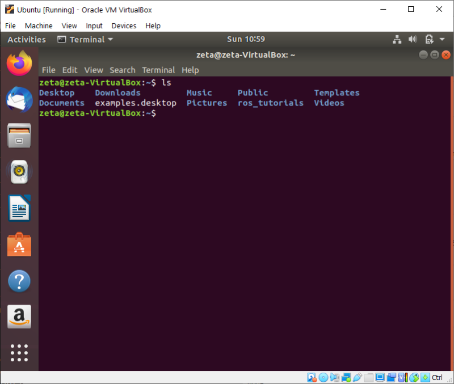Open the Search menu in Terminal

(x=122, y=70)
